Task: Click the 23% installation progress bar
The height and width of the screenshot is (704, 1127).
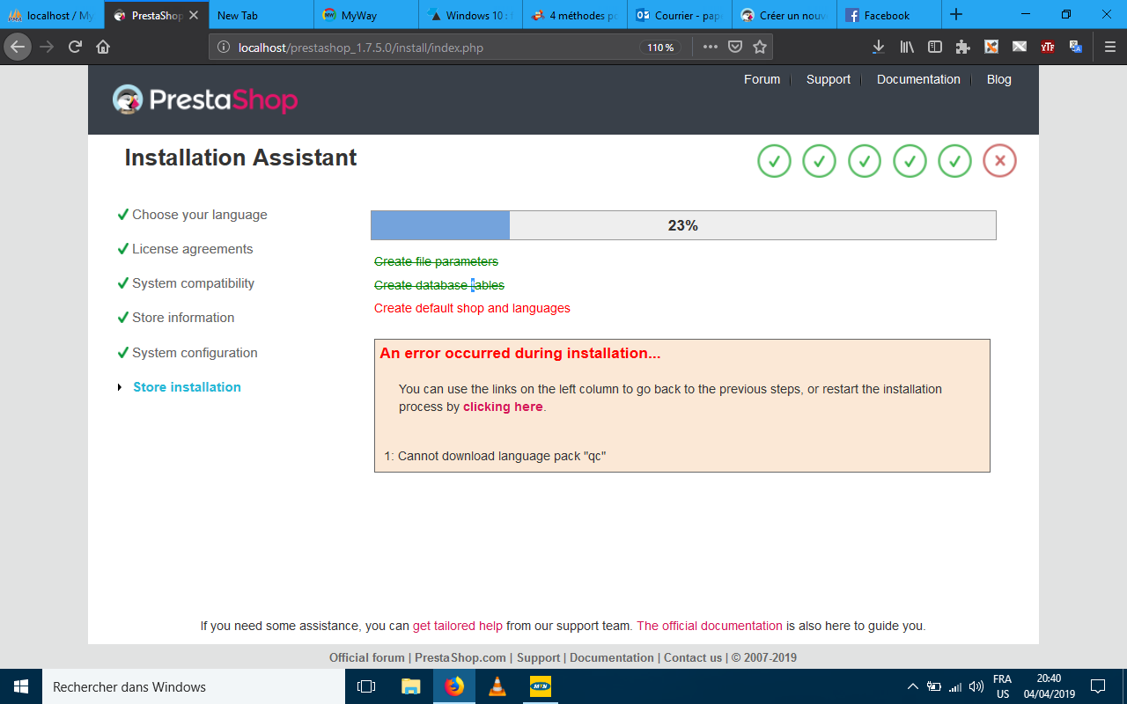Action: coord(683,225)
